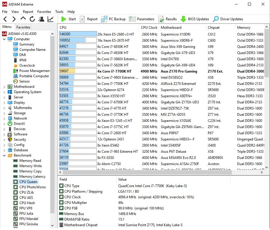
Task: Expand the Display tree node
Action: [x=4, y=103]
